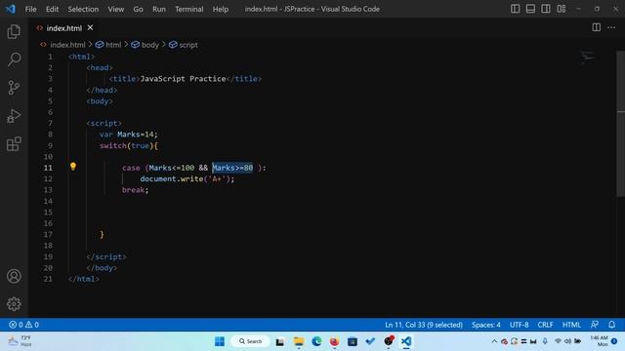Click the VS Code taskbar icon
Image resolution: width=625 pixels, height=351 pixels.
click(406, 341)
